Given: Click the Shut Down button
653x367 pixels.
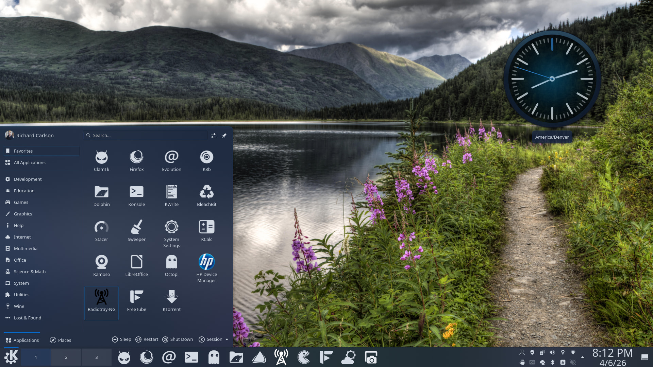Looking at the screenshot, I should point(178,339).
